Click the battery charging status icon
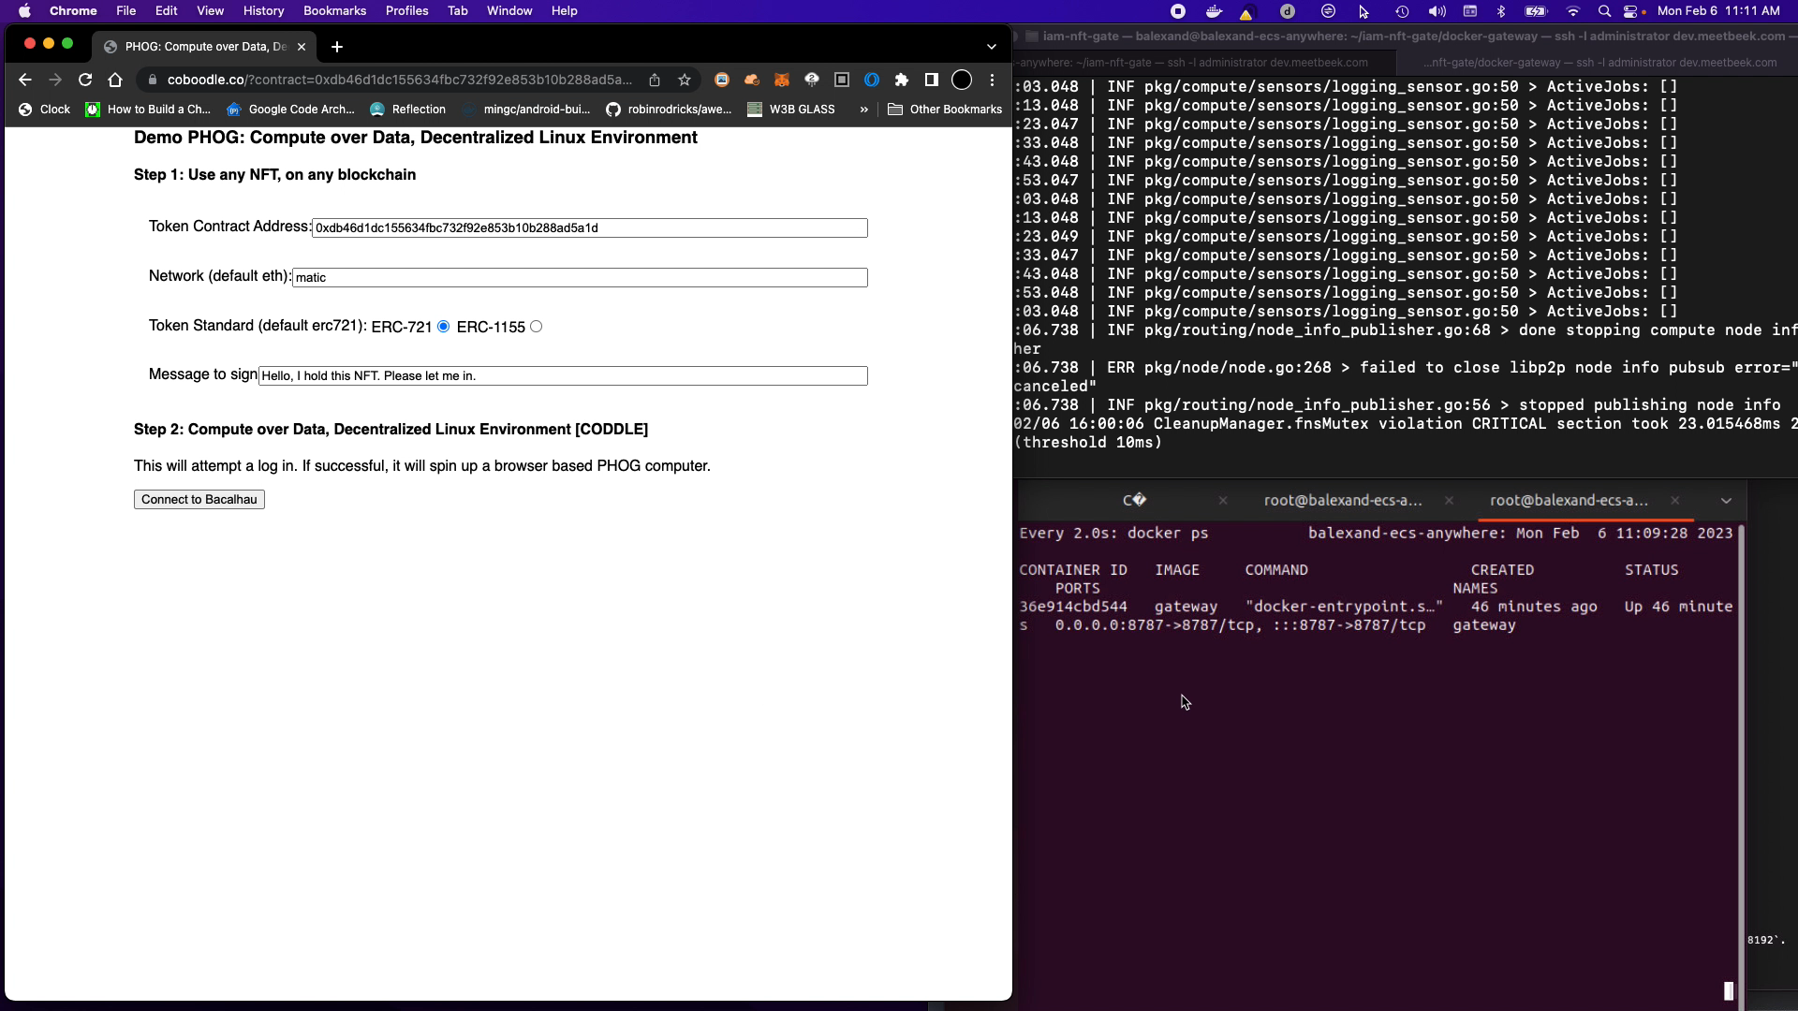 click(x=1537, y=11)
